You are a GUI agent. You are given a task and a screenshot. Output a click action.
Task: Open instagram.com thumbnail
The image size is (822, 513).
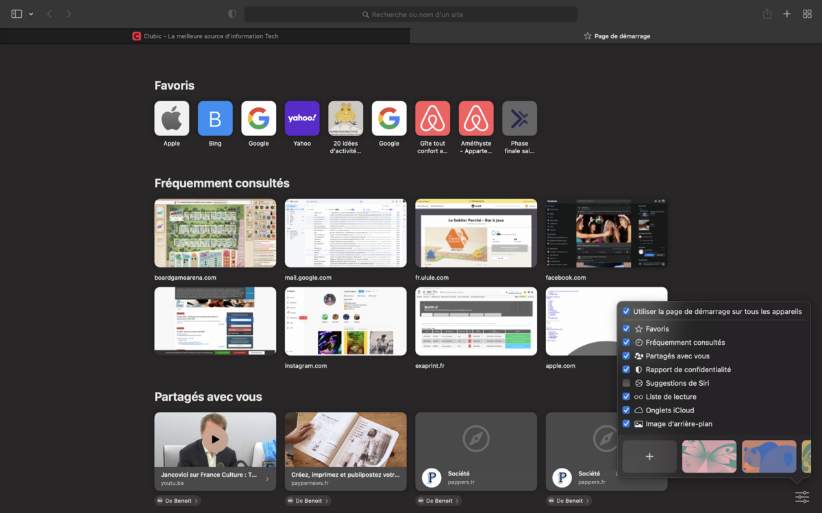click(x=345, y=321)
